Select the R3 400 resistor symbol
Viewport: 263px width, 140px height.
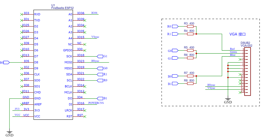[190, 26]
